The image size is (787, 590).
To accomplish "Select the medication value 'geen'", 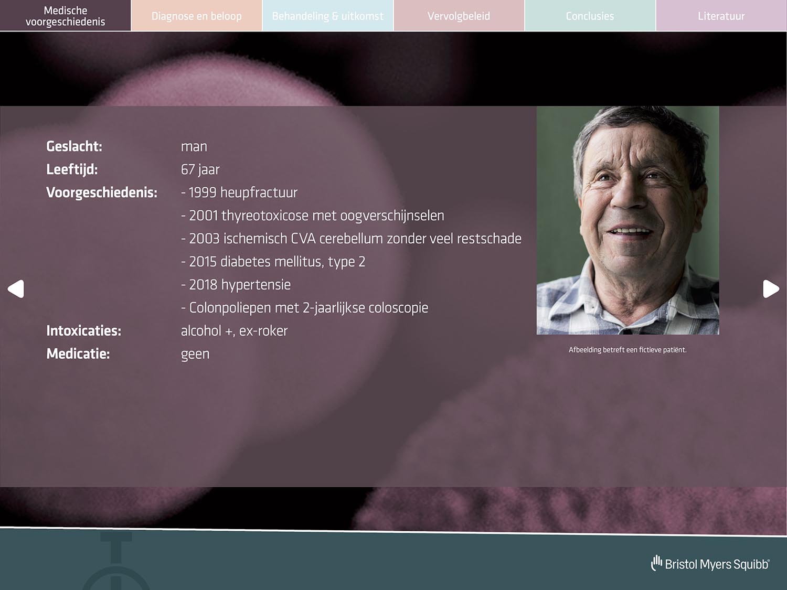I will [195, 355].
